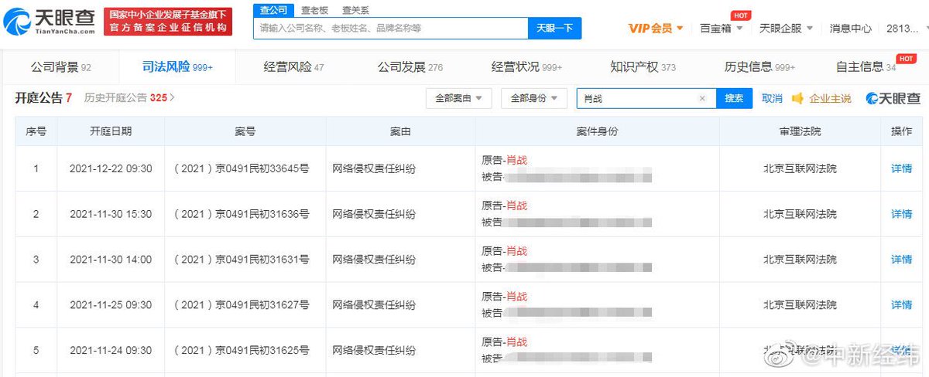
Task: Open the 经营状况 tab
Action: pyautogui.click(x=526, y=67)
